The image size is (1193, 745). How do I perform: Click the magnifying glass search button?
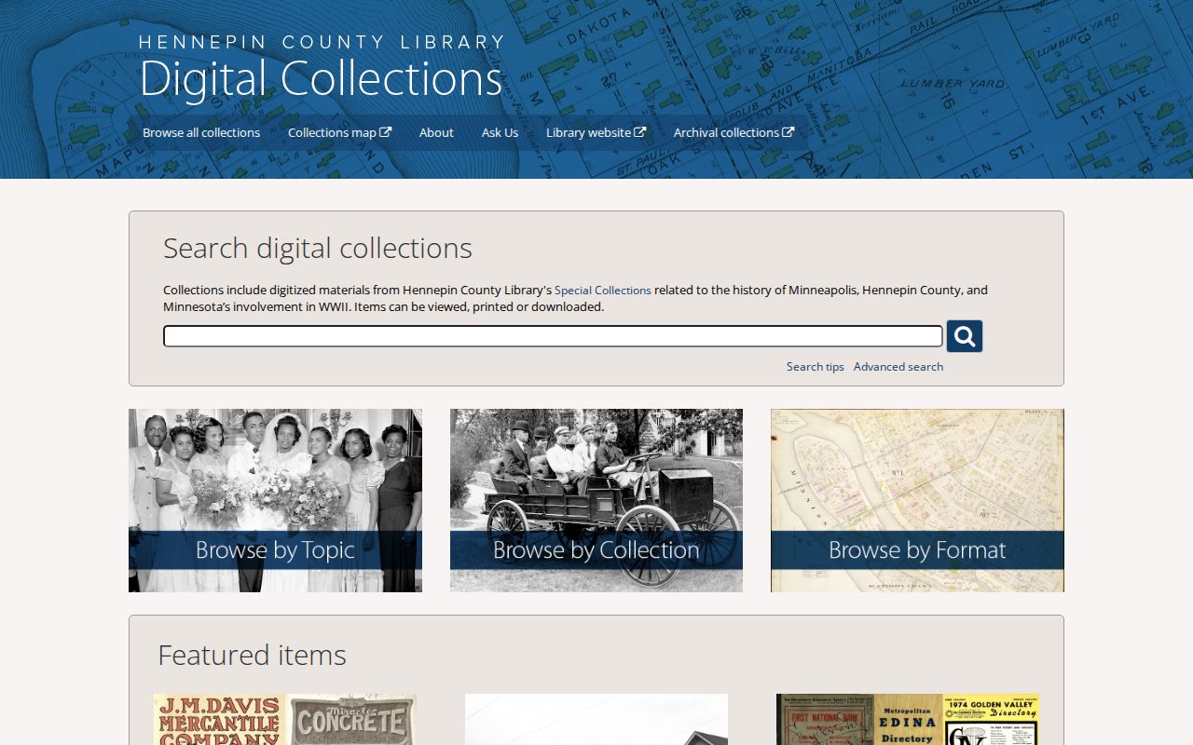pyautogui.click(x=965, y=336)
